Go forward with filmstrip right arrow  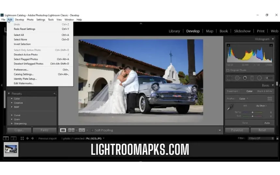[x=33, y=139]
